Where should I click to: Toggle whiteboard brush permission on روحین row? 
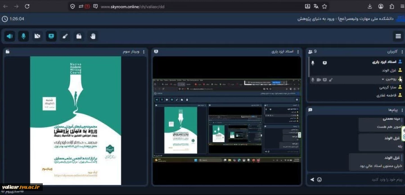331,80
